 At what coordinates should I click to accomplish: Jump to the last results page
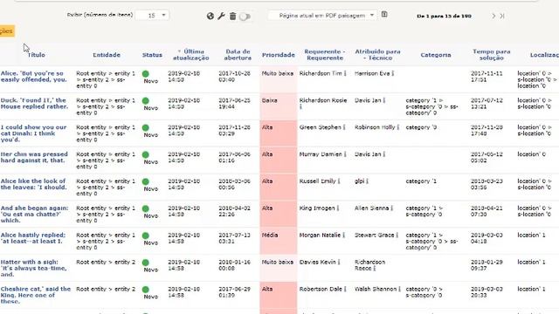(x=502, y=16)
